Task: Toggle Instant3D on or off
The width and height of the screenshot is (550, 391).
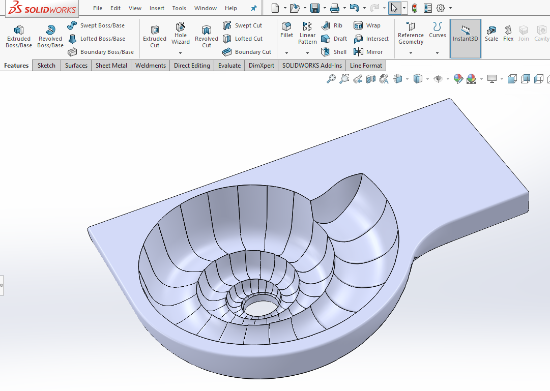Action: coord(465,36)
